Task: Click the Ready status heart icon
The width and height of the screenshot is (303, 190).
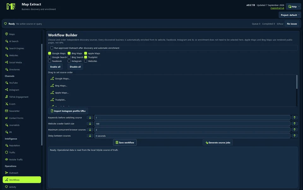Action: [x=5, y=24]
